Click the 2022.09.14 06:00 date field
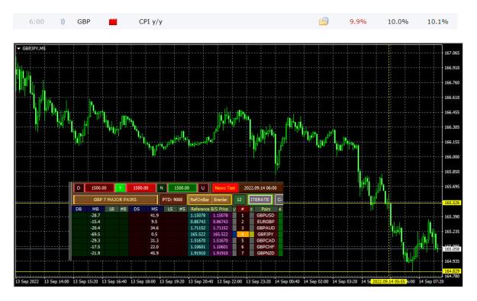Image resolution: width=477 pixels, height=301 pixels. tap(260, 188)
